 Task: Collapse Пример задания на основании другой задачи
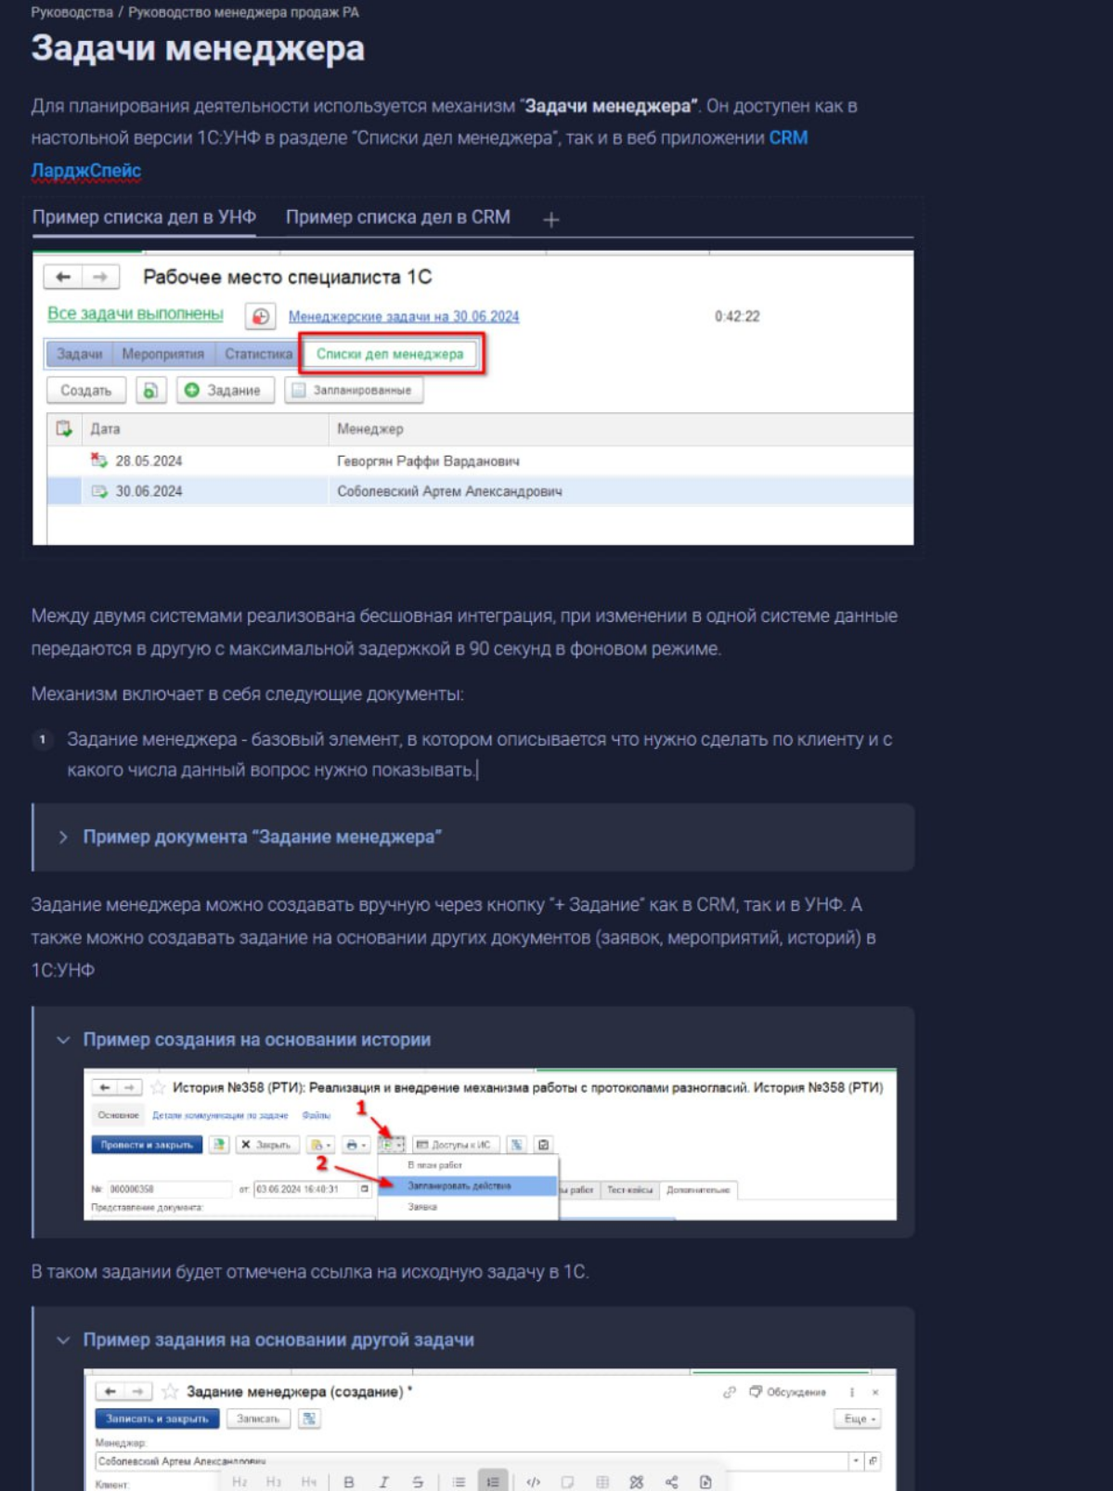click(63, 1340)
